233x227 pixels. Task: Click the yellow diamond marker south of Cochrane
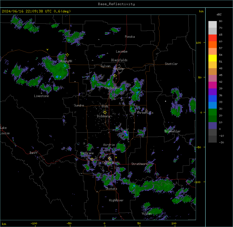click(x=92, y=159)
